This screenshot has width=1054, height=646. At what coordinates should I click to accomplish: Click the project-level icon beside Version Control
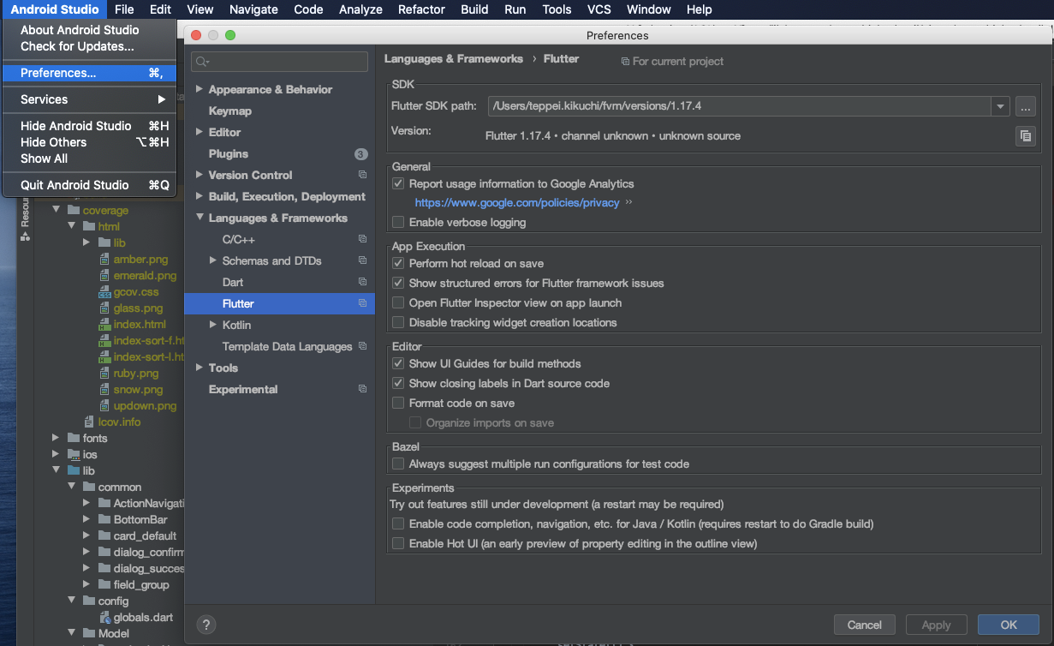tap(362, 175)
